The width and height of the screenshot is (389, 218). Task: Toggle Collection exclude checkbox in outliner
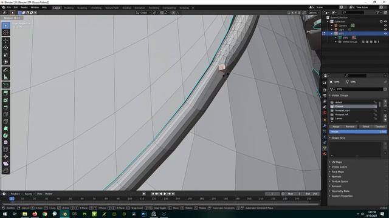tap(381, 22)
